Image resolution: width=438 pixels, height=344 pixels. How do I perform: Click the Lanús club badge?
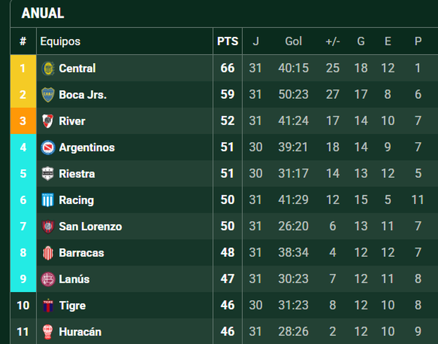point(48,279)
